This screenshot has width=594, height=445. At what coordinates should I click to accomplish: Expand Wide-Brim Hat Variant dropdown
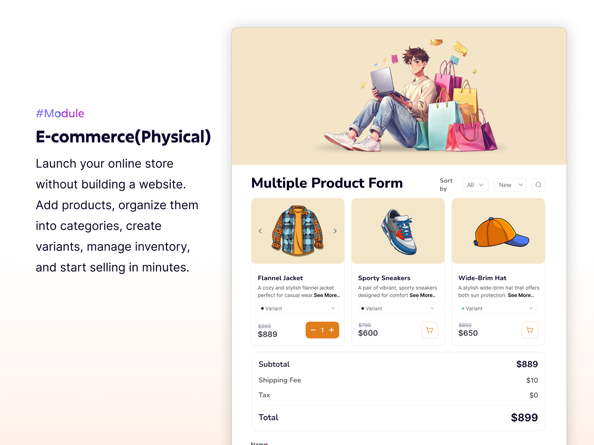497,308
